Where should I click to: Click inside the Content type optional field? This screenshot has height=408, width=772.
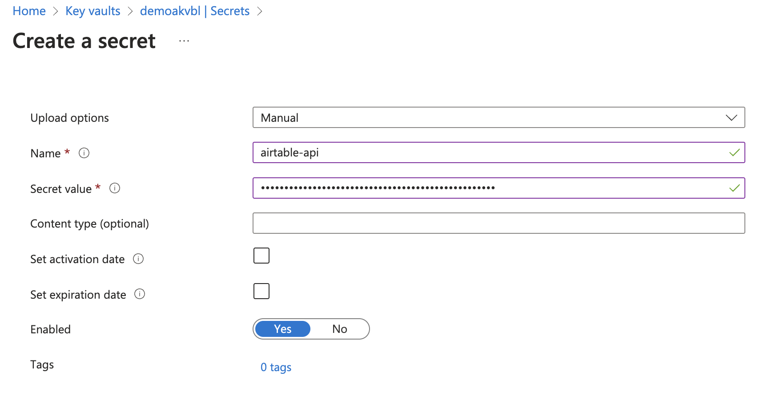(498, 223)
